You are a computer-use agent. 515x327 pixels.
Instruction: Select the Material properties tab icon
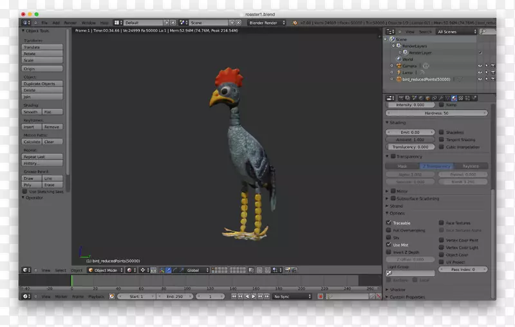pos(454,98)
